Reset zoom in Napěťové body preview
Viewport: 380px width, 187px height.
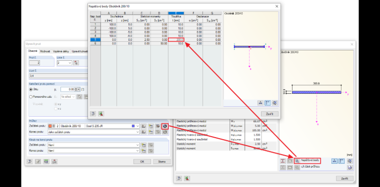click(274, 103)
